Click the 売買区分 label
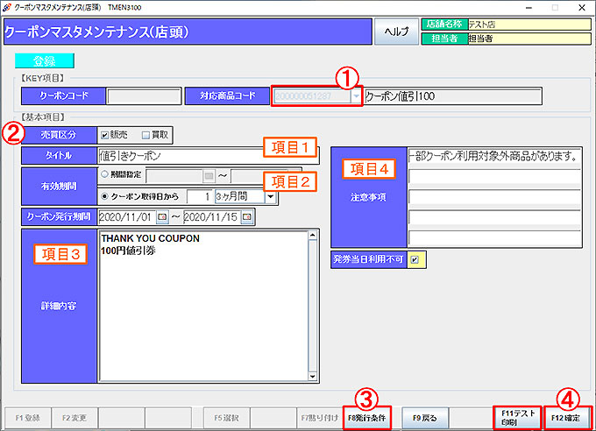Image resolution: width=596 pixels, height=431 pixels. point(59,135)
